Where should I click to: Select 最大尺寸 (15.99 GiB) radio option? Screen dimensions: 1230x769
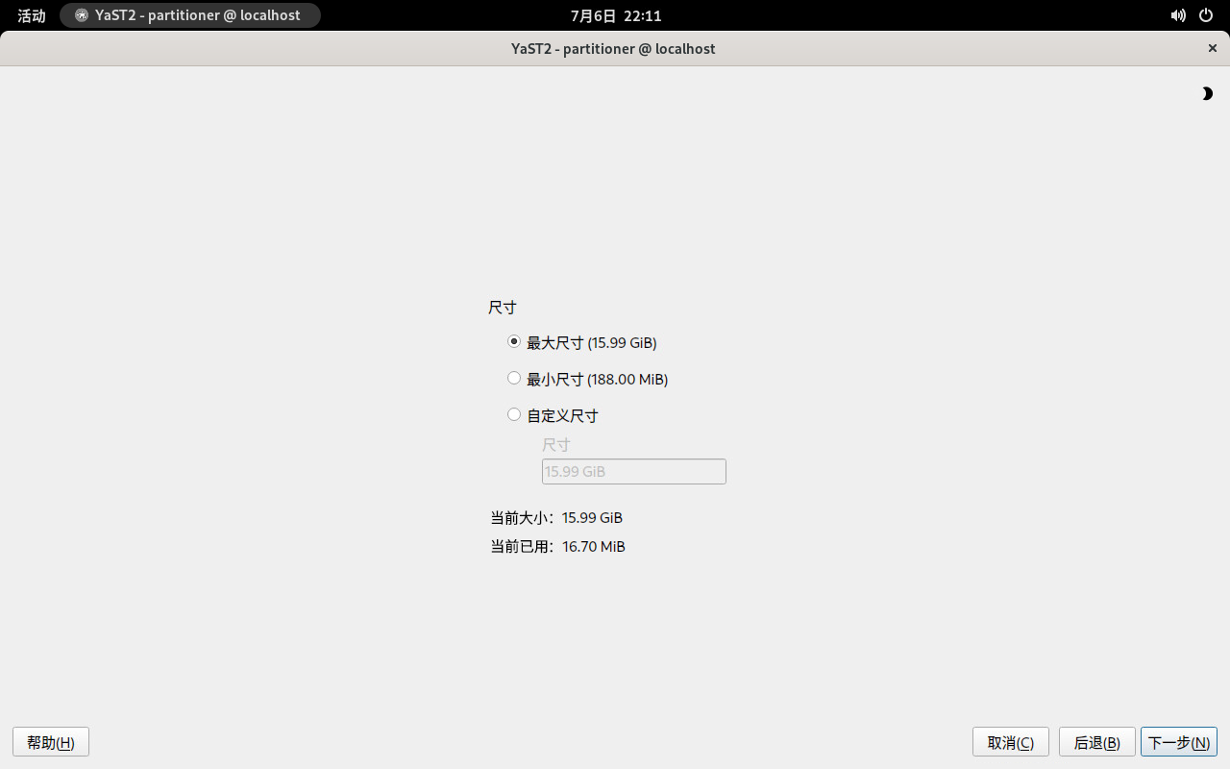(x=514, y=342)
